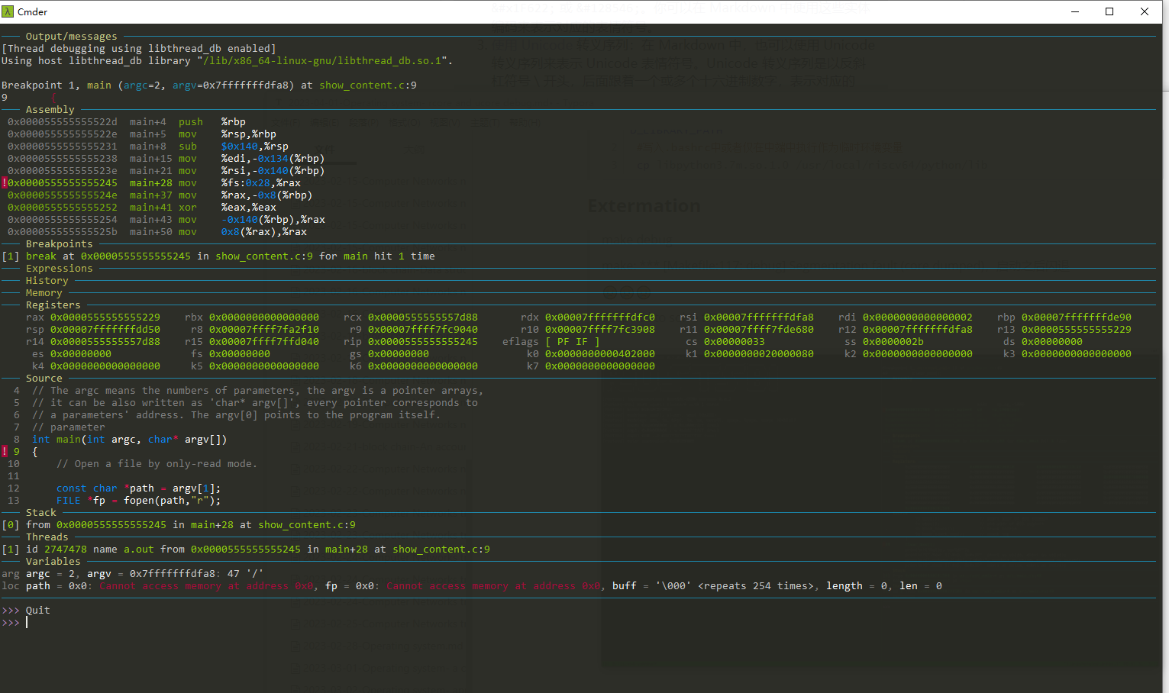
Task: Click the active prompt input cursor
Action: (27, 623)
